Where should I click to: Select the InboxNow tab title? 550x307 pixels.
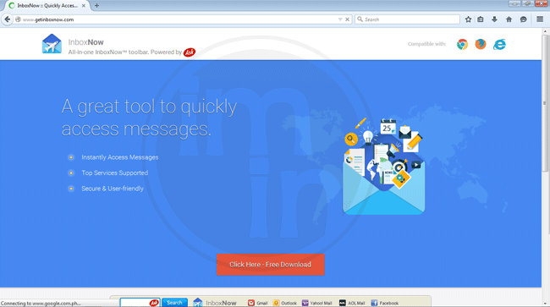(47, 6)
